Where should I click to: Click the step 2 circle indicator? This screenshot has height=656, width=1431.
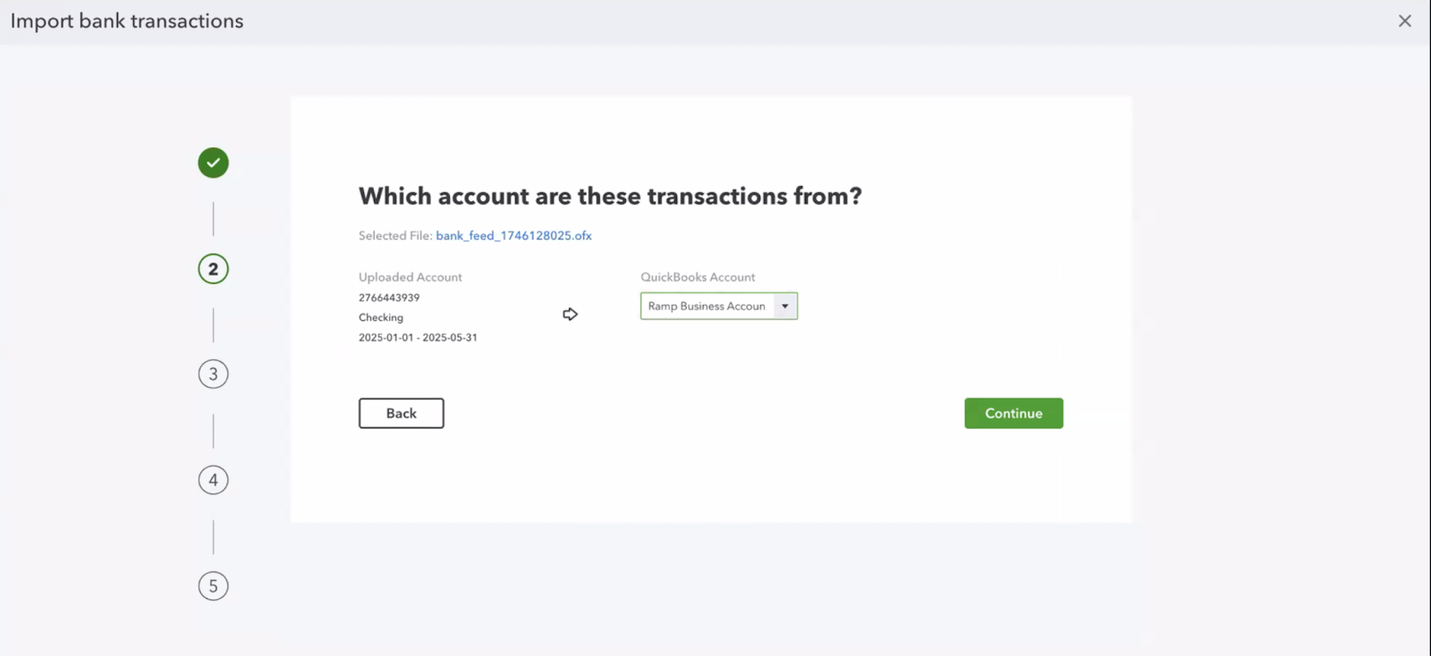[213, 269]
